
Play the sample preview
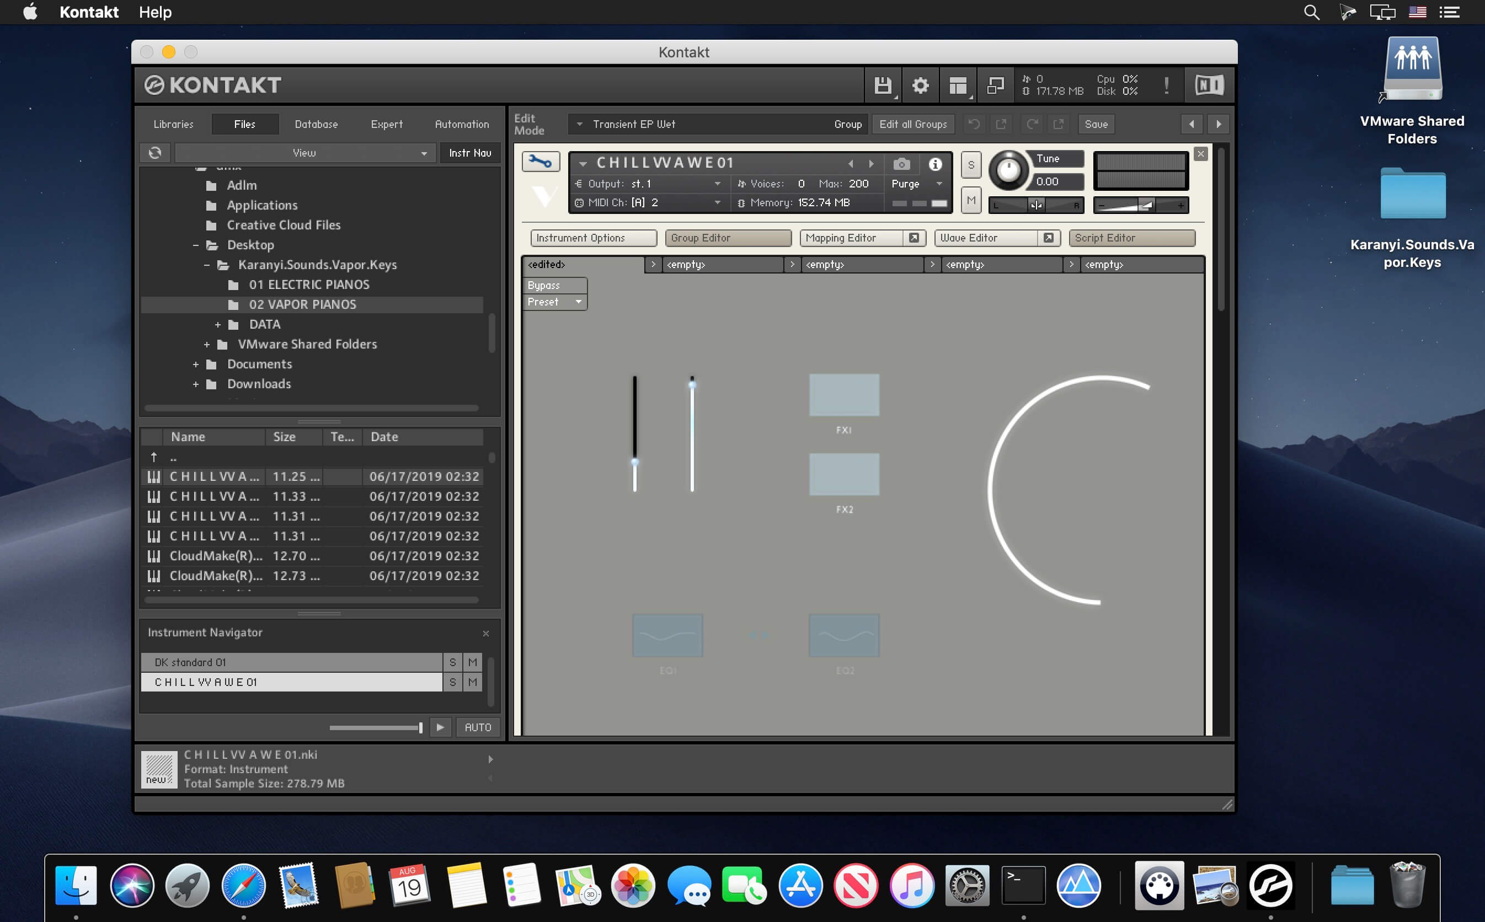[440, 727]
